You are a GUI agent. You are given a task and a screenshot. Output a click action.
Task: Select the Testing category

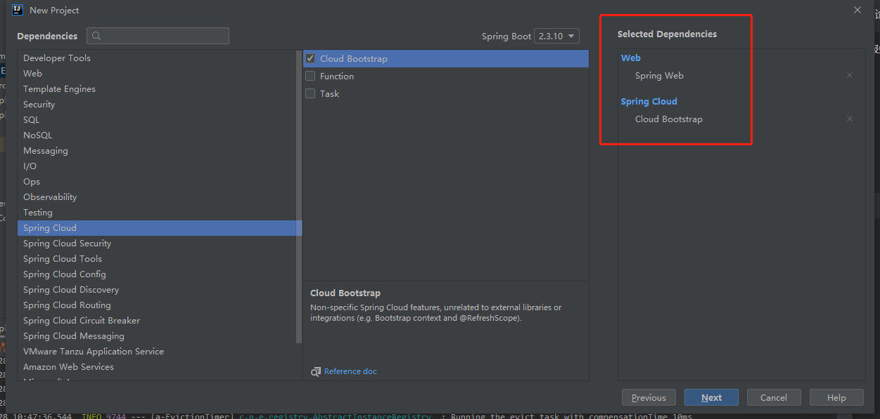point(157,213)
